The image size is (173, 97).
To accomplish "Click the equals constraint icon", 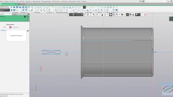I will (x=96, y=10).
